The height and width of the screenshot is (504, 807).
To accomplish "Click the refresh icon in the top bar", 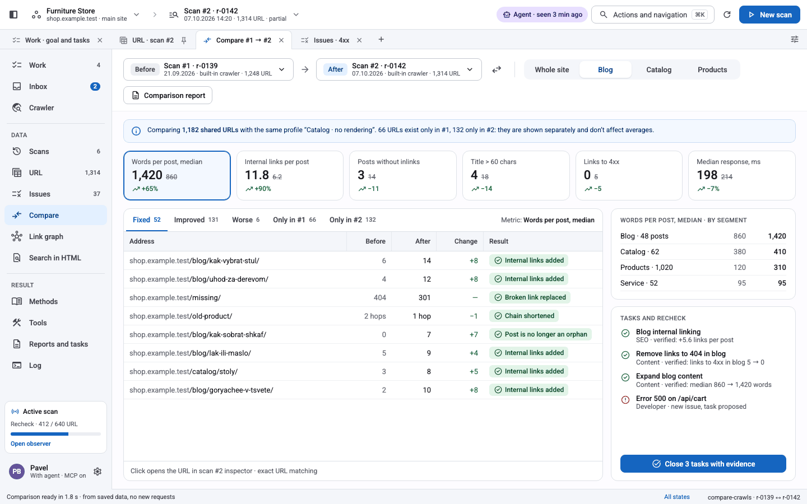I will [x=727, y=15].
